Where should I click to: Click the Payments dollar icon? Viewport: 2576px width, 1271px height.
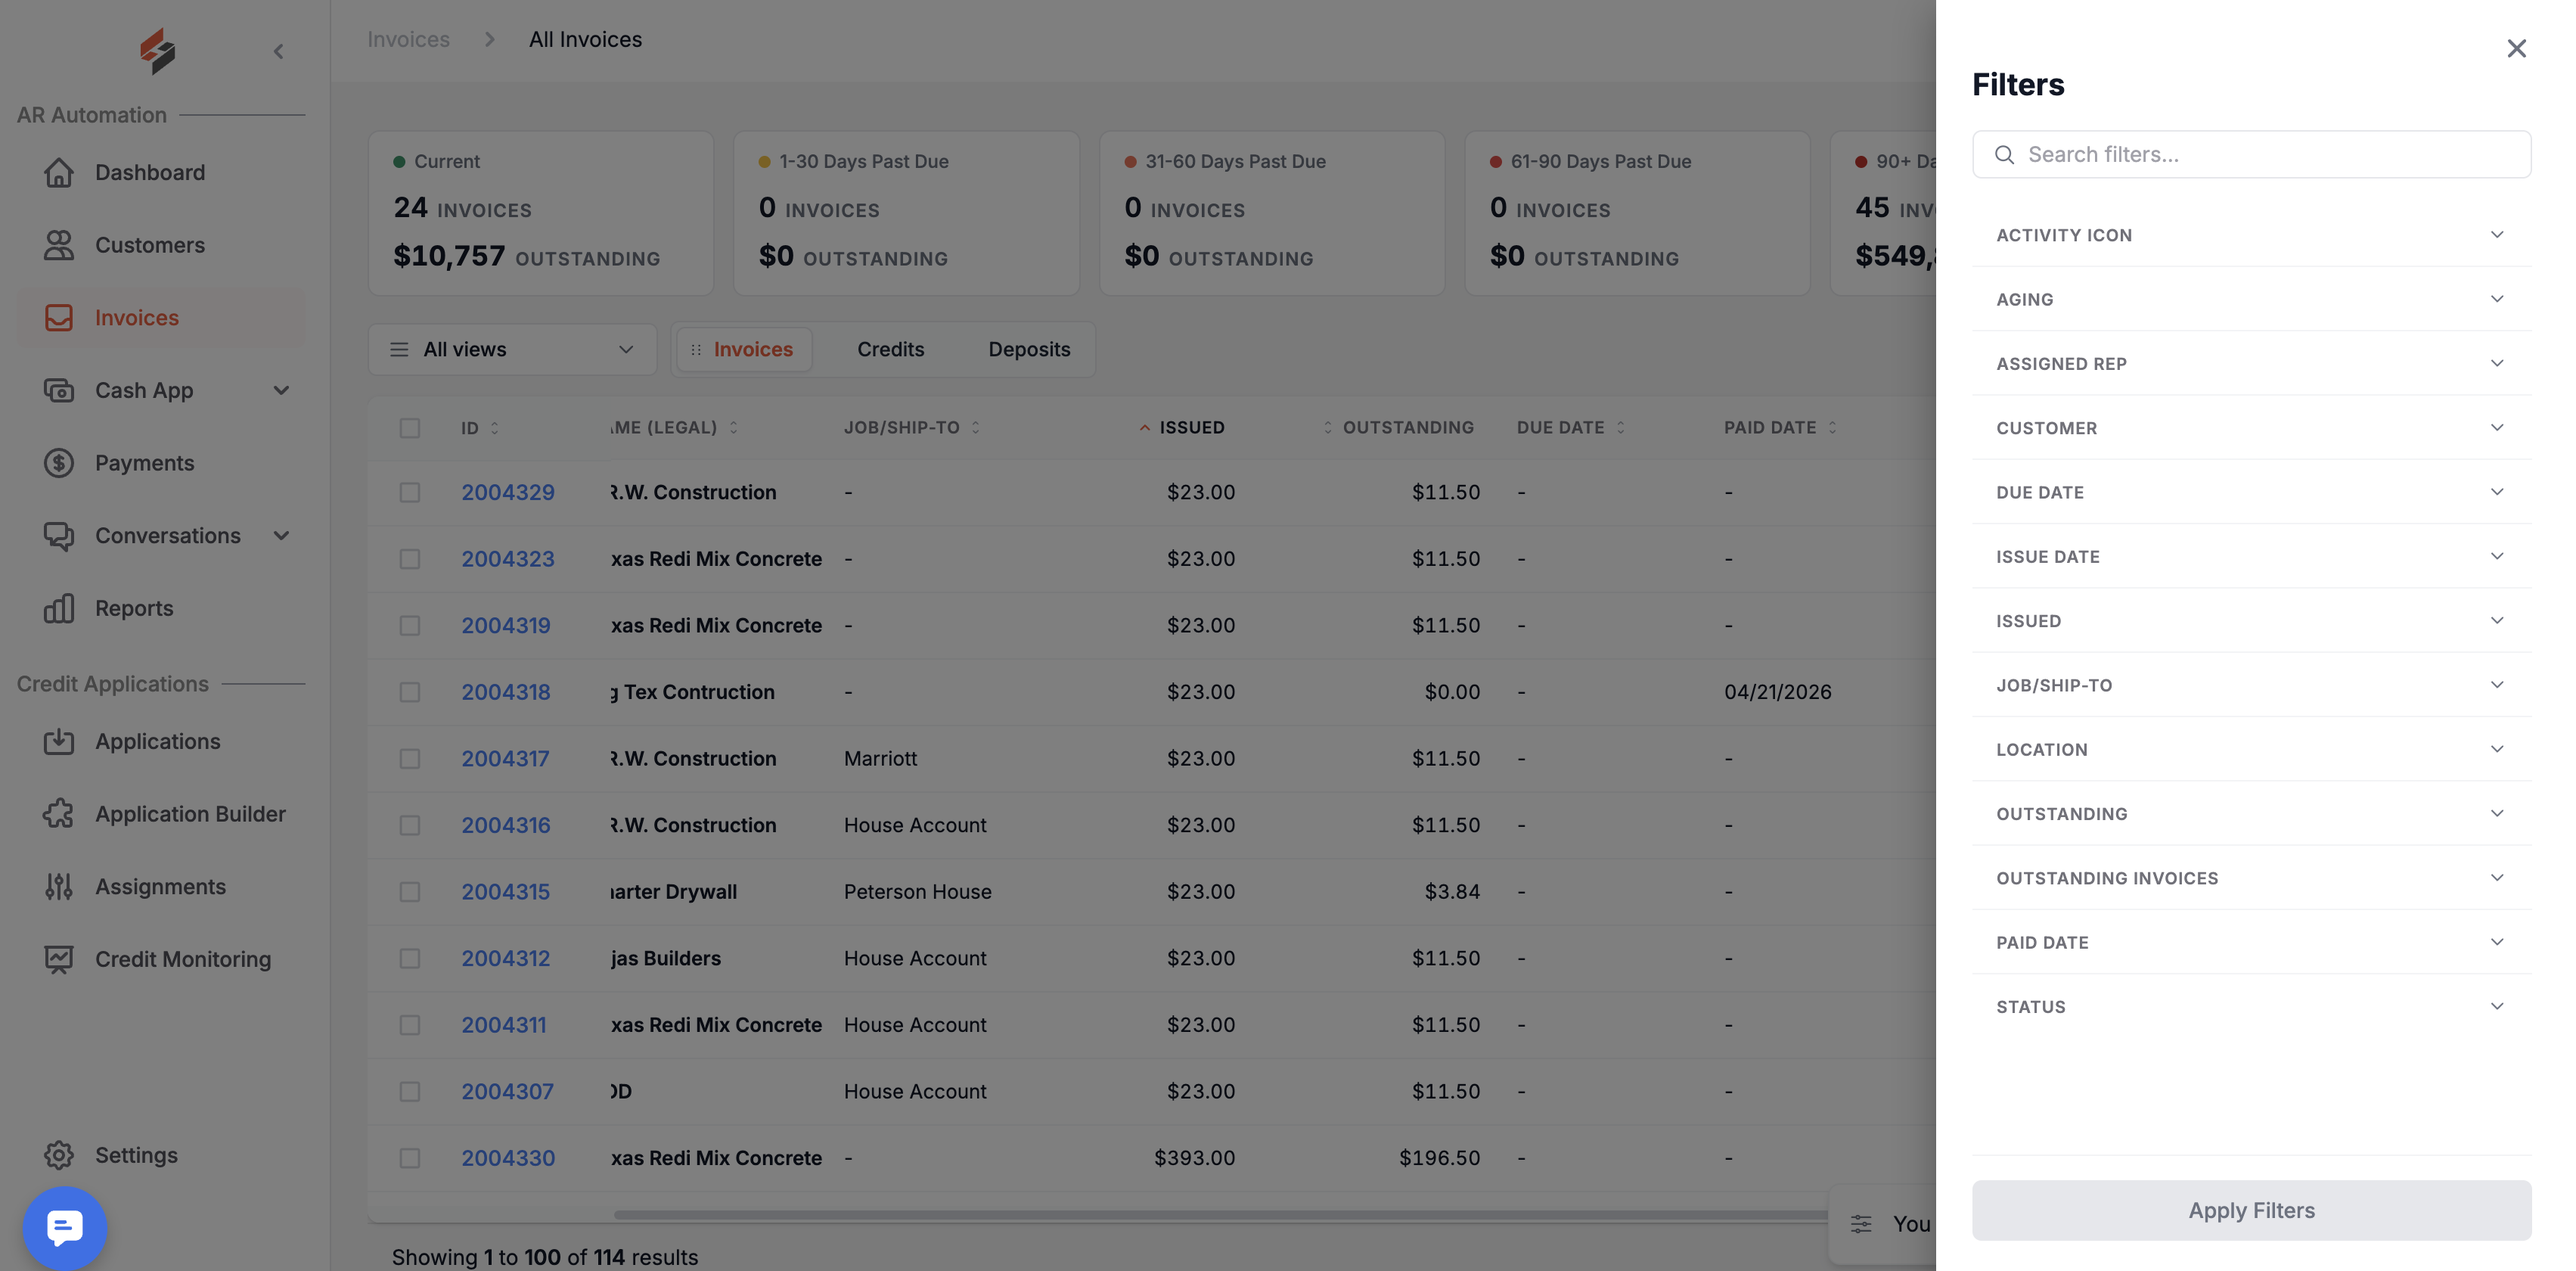(59, 463)
